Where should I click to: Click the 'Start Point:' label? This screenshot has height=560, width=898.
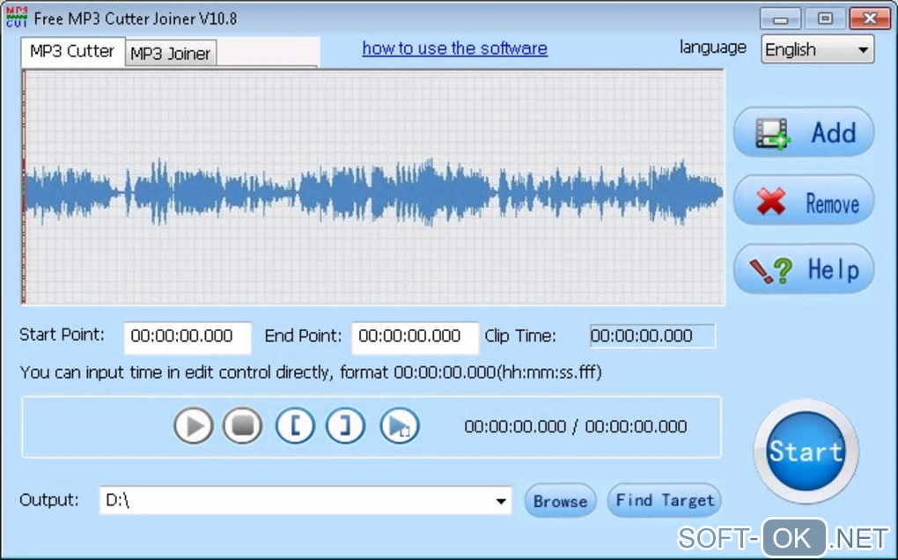(62, 335)
